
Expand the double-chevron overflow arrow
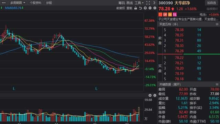[x=154, y=3]
